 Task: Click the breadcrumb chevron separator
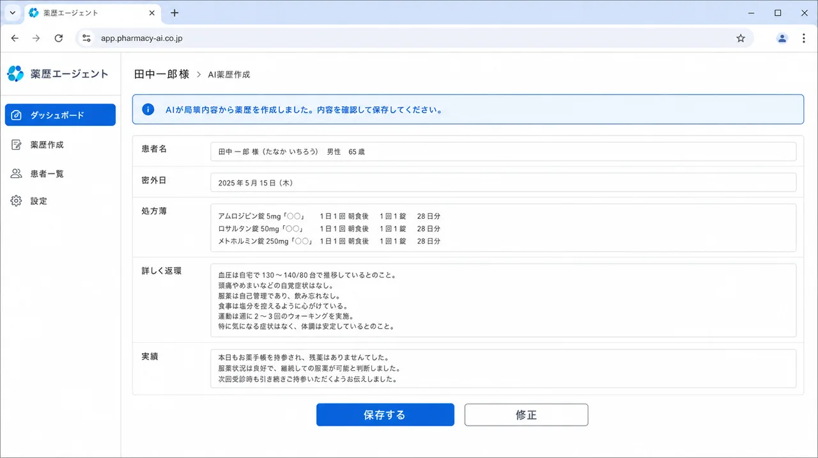(199, 75)
